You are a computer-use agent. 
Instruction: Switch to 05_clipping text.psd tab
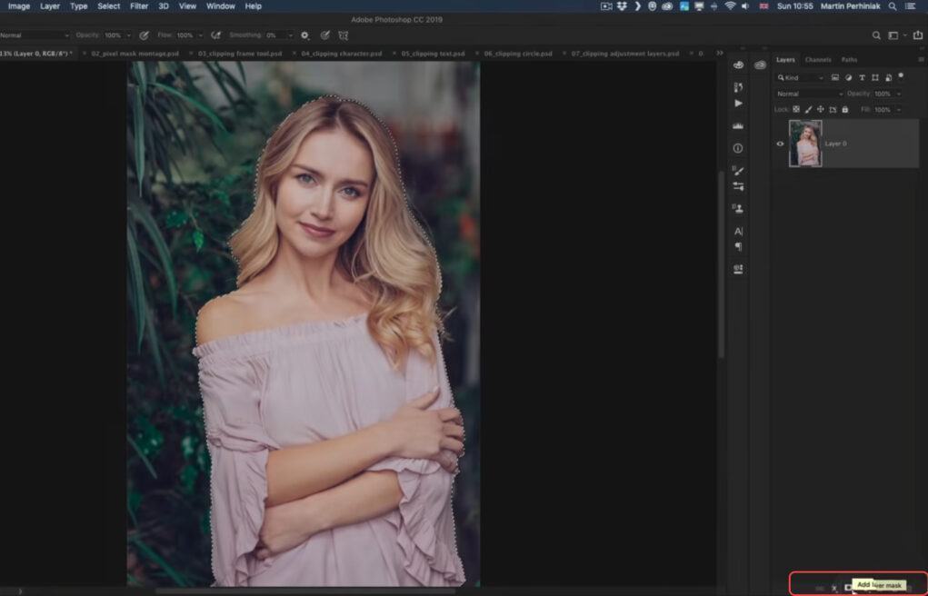433,54
